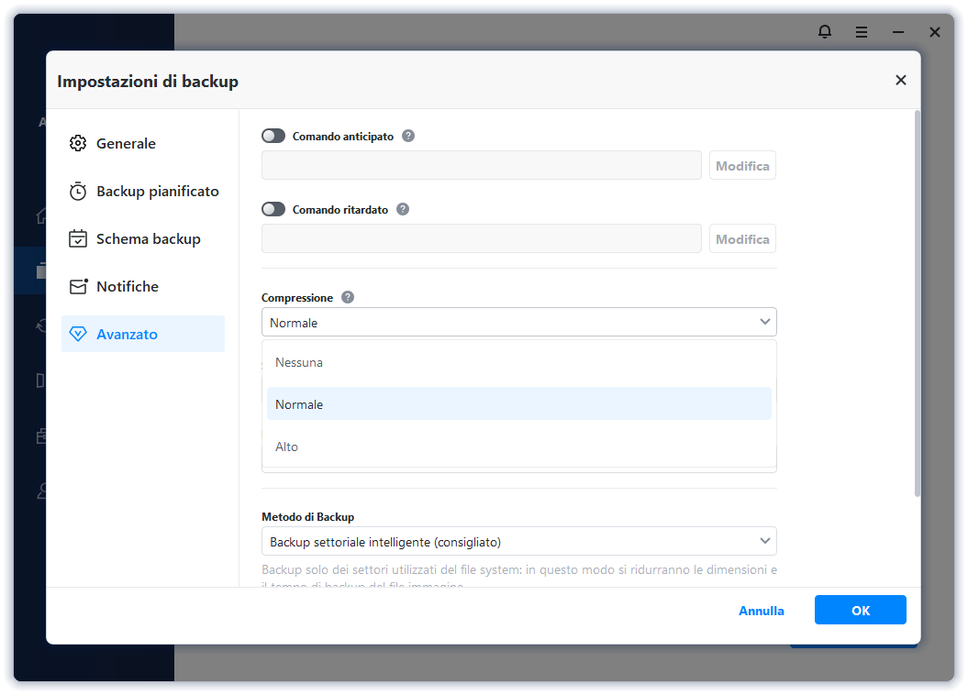The height and width of the screenshot is (695, 968).
Task: Click the Generale gear icon
Action: [78, 144]
